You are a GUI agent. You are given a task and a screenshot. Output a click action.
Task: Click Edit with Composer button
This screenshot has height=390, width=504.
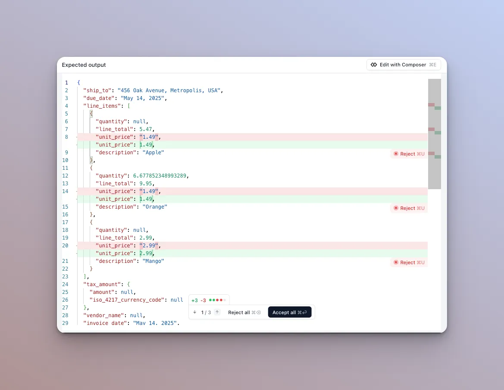pyautogui.click(x=404, y=65)
